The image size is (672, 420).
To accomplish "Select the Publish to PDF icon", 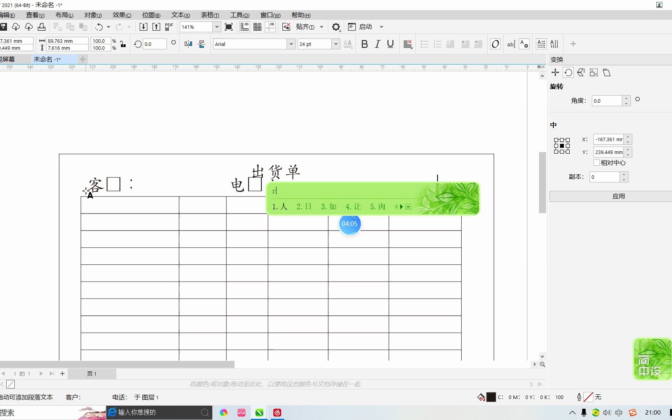I will [168, 27].
